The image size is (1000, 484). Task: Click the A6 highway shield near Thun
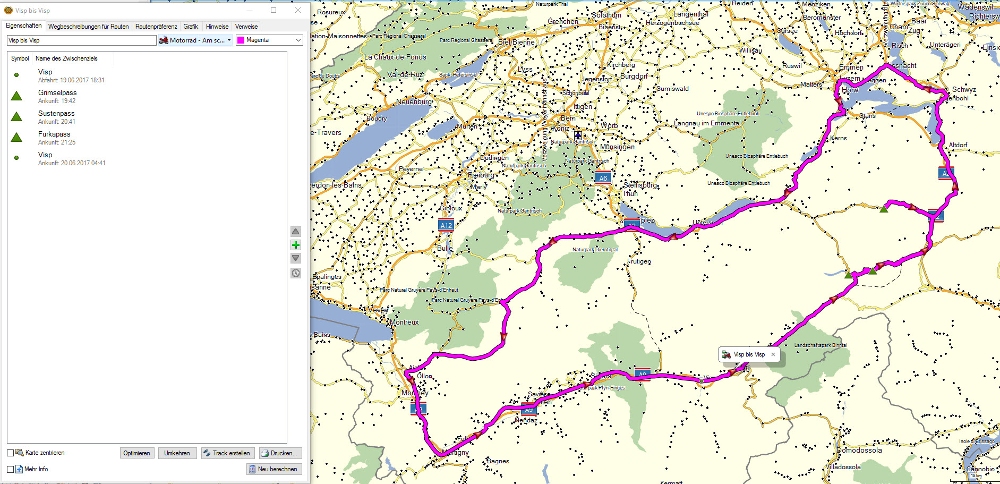603,178
